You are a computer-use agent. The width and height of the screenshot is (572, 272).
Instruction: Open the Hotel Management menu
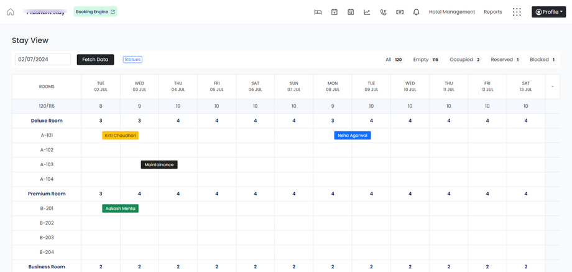(x=451, y=12)
